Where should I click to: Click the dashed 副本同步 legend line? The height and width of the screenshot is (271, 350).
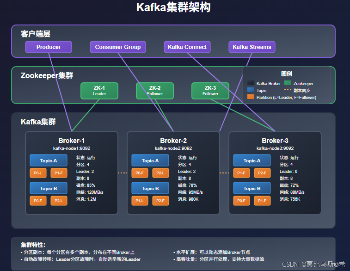pos(288,90)
